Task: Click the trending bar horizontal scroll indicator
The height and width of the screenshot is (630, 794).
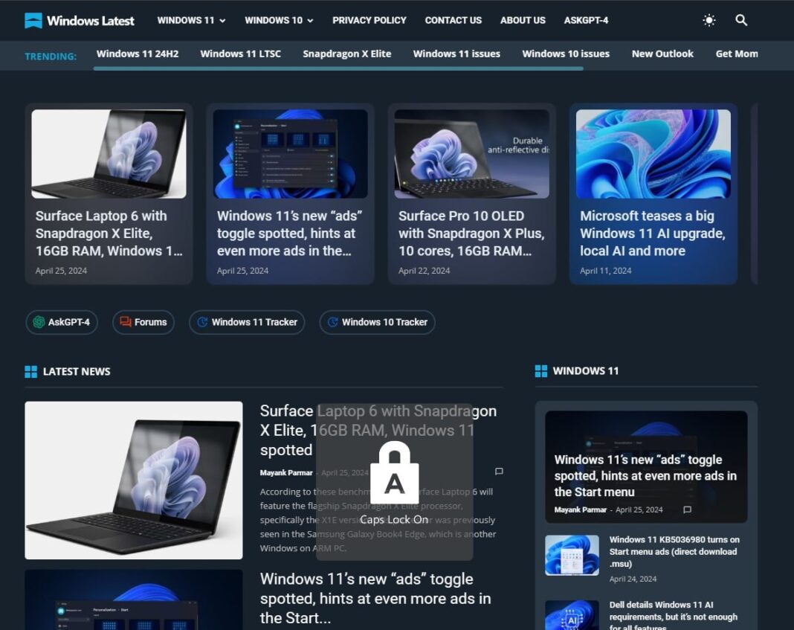Action: [338, 68]
